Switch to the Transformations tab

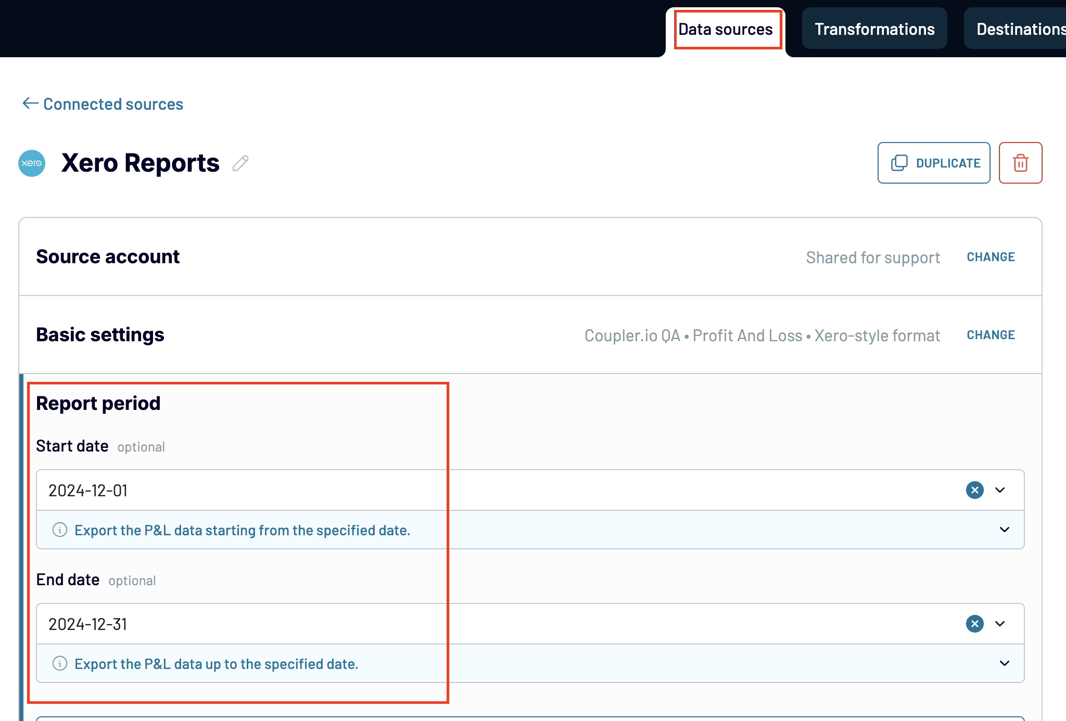tap(874, 29)
